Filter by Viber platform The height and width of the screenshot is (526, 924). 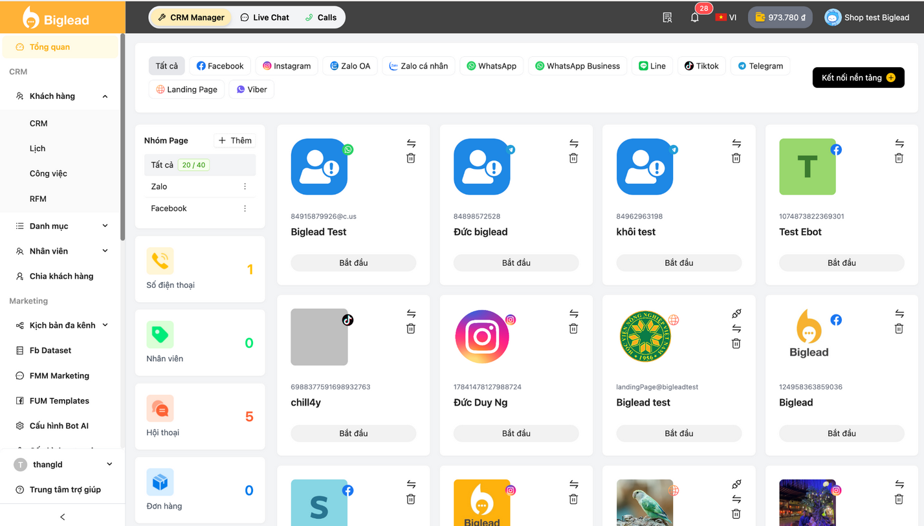[252, 89]
